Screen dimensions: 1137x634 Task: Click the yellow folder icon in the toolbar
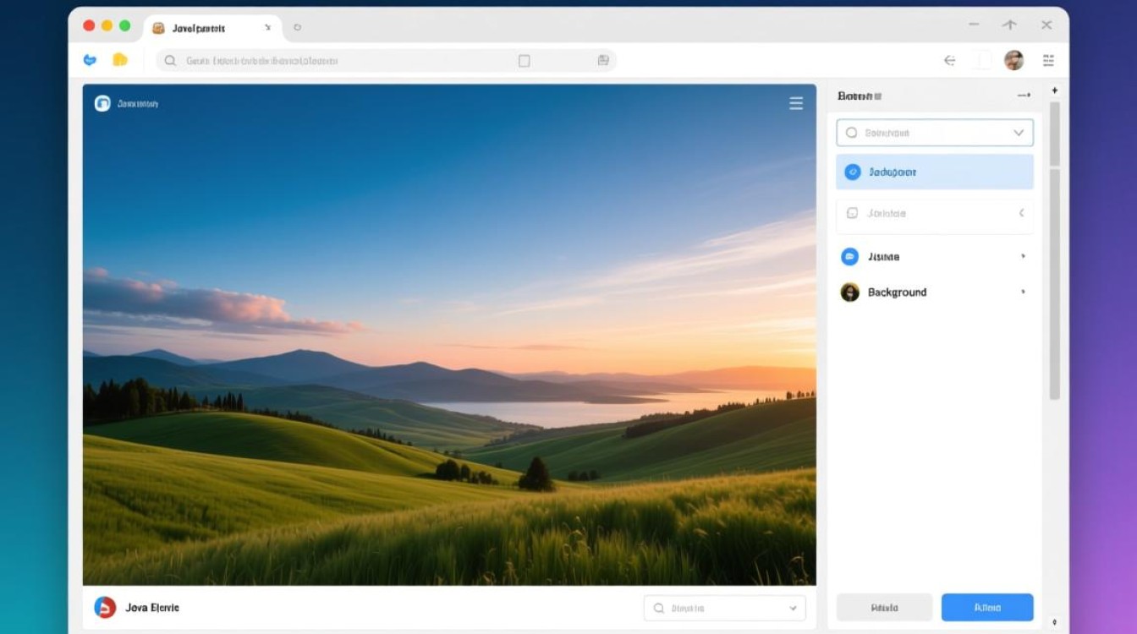click(x=120, y=60)
